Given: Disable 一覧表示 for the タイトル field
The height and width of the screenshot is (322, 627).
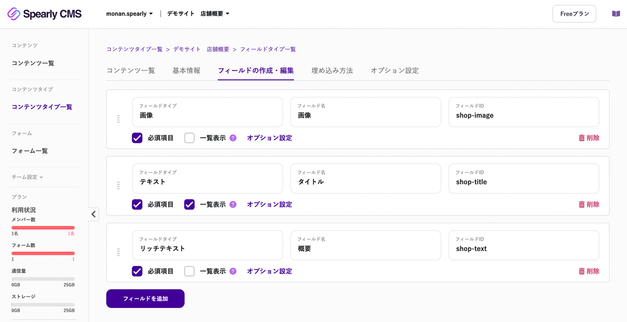Looking at the screenshot, I should click(189, 205).
